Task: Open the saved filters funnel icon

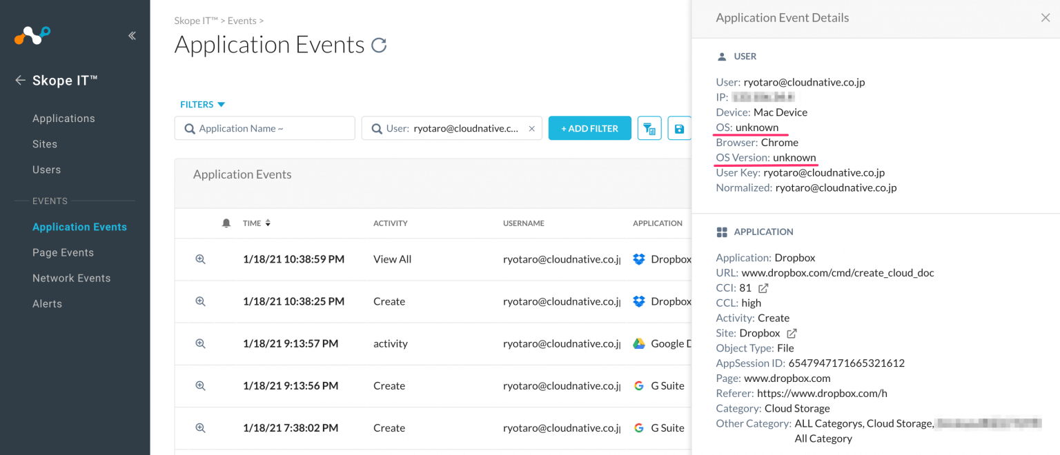Action: [x=649, y=128]
